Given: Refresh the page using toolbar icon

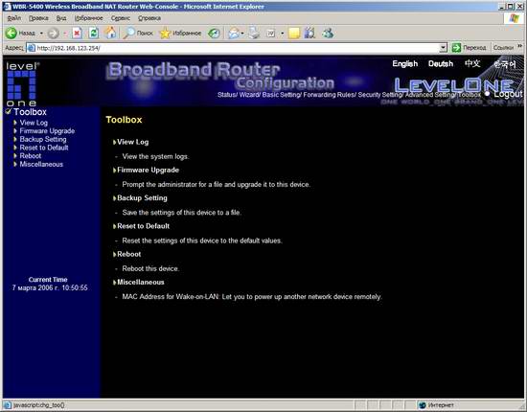Looking at the screenshot, I should (x=94, y=33).
